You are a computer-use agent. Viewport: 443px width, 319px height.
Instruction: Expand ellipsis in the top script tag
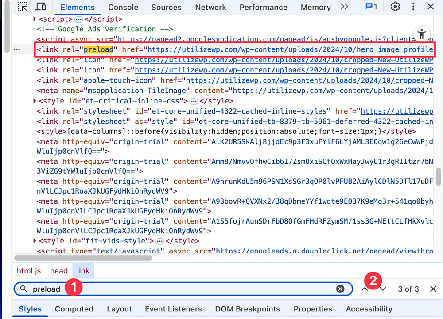pos(78,19)
